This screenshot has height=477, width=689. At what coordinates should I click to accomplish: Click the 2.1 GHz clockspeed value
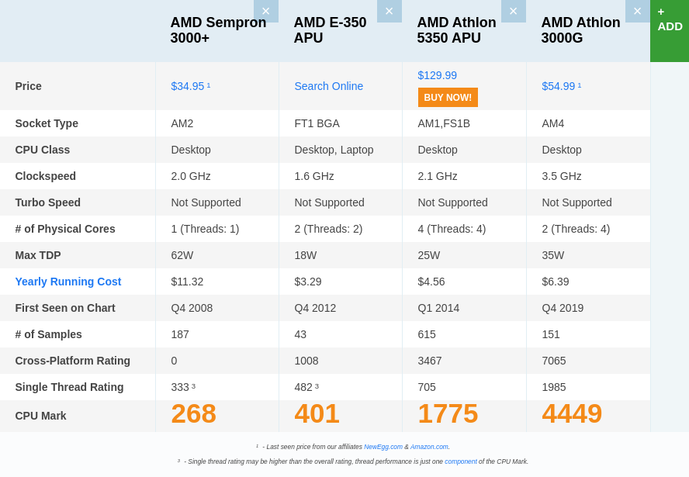[x=438, y=176]
